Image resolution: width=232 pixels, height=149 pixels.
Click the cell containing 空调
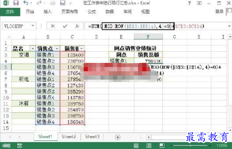click(x=24, y=55)
